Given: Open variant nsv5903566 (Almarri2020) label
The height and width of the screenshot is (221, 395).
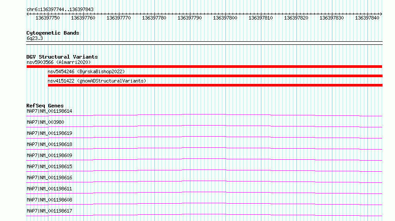Looking at the screenshot, I should pos(59,62).
